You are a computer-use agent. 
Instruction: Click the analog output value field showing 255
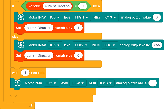157,45
